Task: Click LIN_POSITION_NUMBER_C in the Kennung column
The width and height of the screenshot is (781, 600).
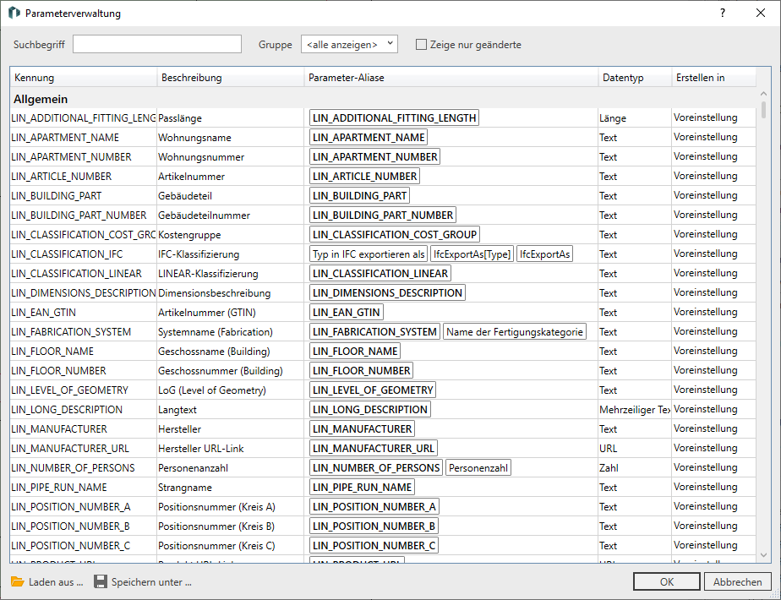Action: pos(71,545)
